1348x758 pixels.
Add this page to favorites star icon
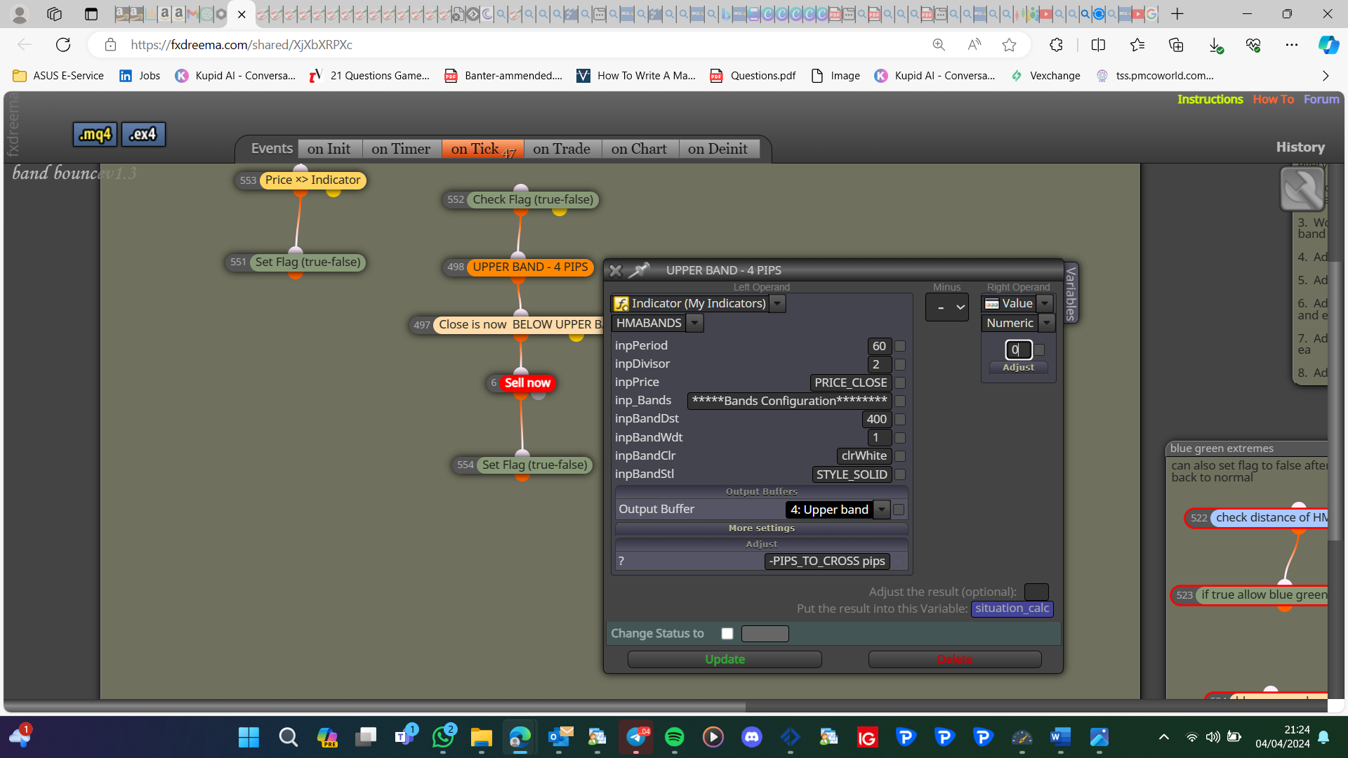point(1009,45)
